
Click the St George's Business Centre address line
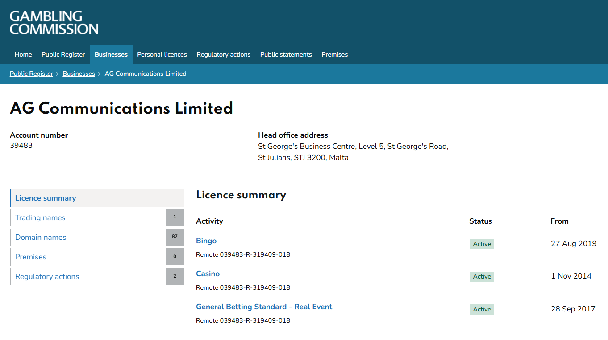coord(353,146)
